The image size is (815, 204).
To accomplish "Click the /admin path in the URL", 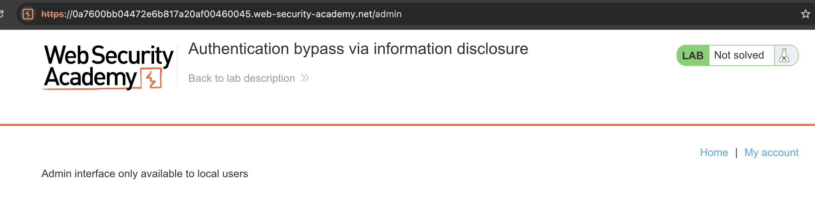I will [x=387, y=14].
